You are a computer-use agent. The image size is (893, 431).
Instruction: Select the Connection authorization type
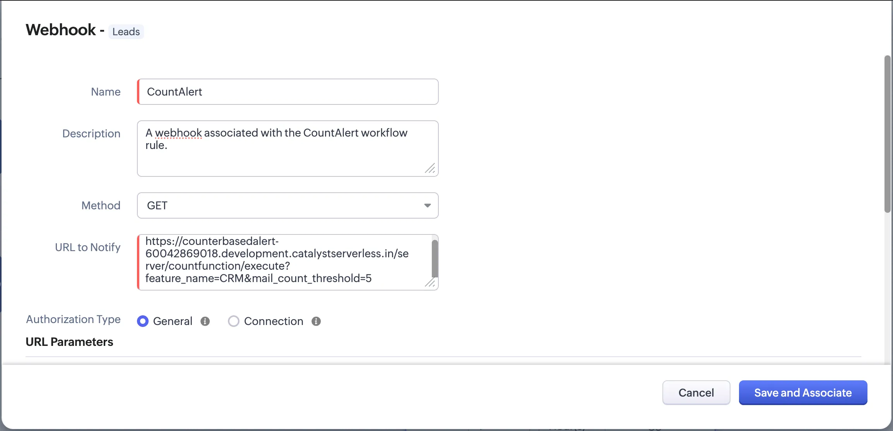click(233, 321)
